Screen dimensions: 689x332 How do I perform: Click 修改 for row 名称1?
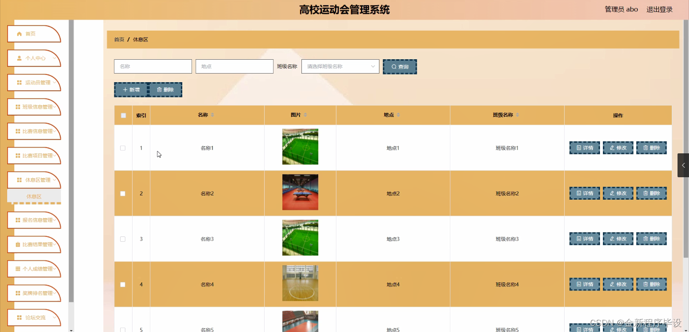point(618,148)
